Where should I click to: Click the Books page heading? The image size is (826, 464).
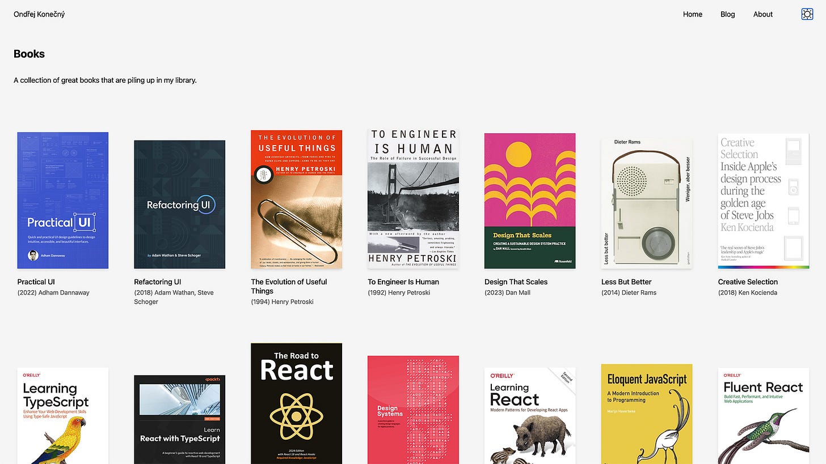(x=29, y=54)
